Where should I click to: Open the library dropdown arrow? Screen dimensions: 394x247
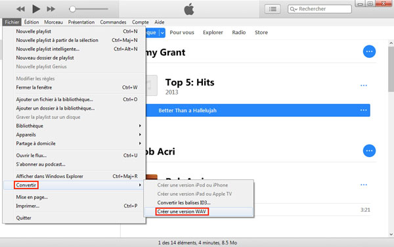[x=162, y=33]
